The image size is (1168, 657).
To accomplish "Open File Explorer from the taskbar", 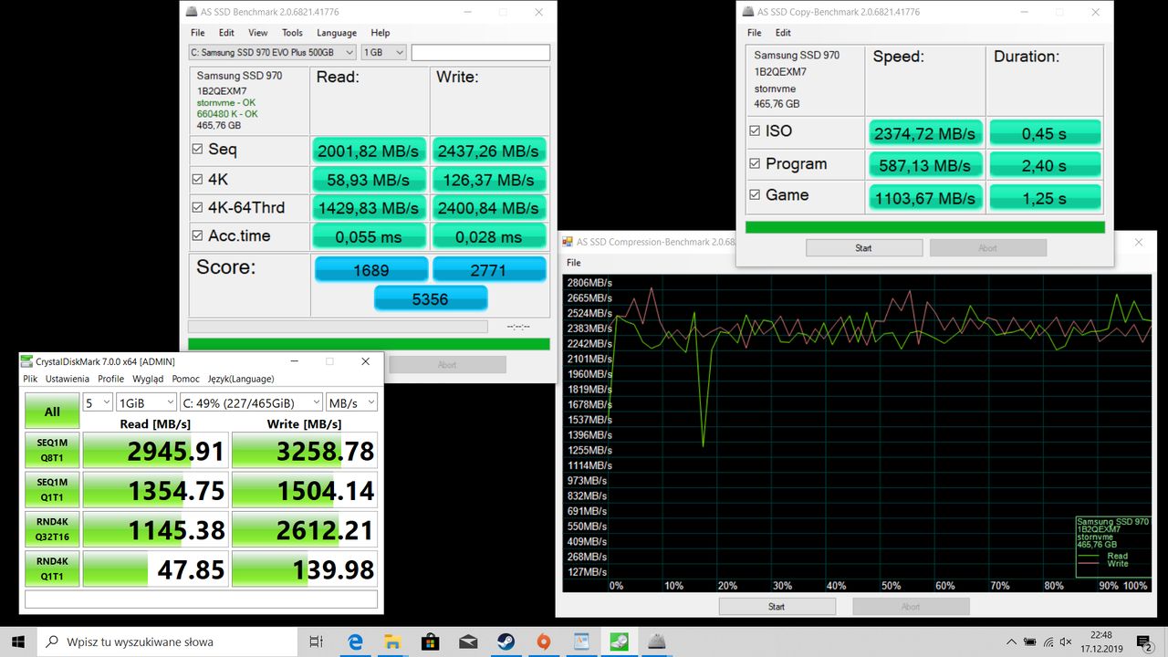I will click(x=392, y=641).
